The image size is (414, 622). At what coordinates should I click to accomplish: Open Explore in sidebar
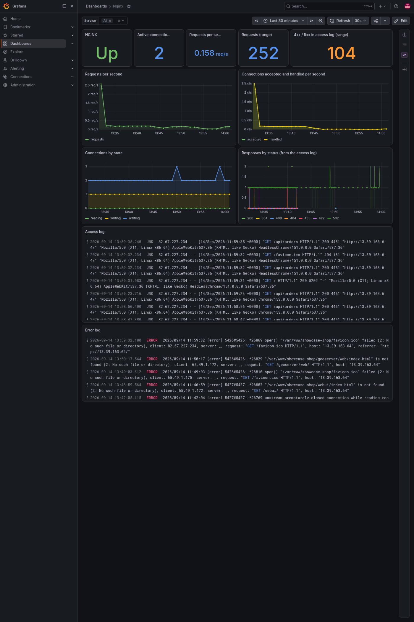pos(17,52)
